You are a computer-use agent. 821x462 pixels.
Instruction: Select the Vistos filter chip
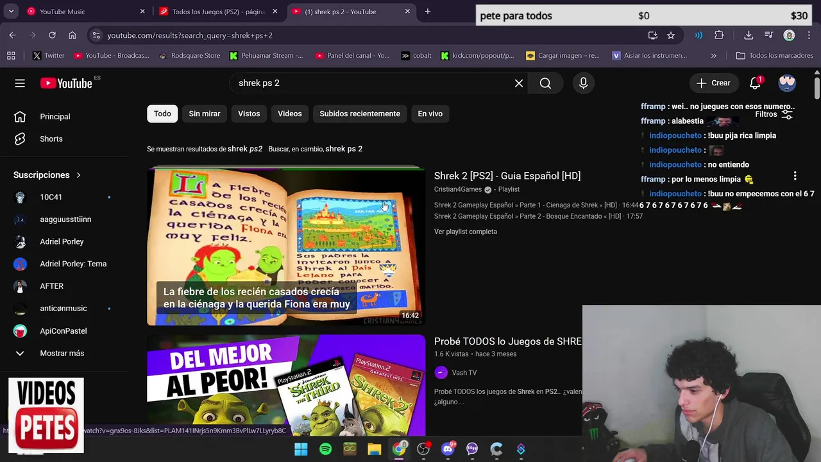pyautogui.click(x=249, y=114)
